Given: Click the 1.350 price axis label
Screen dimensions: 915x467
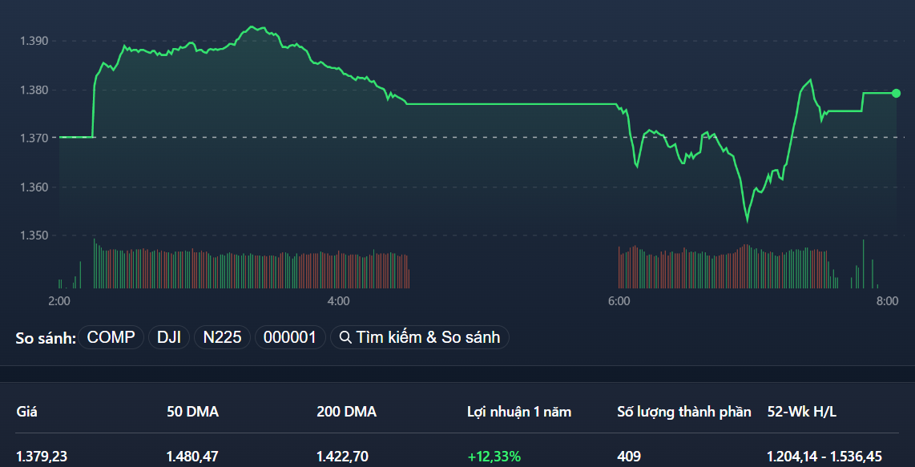Looking at the screenshot, I should point(34,236).
